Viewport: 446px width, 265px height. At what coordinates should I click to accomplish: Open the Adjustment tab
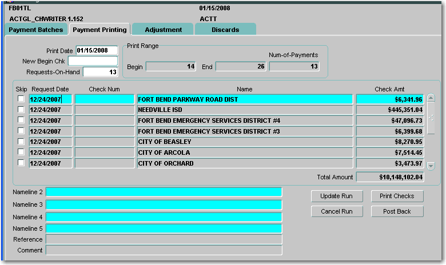coord(163,30)
